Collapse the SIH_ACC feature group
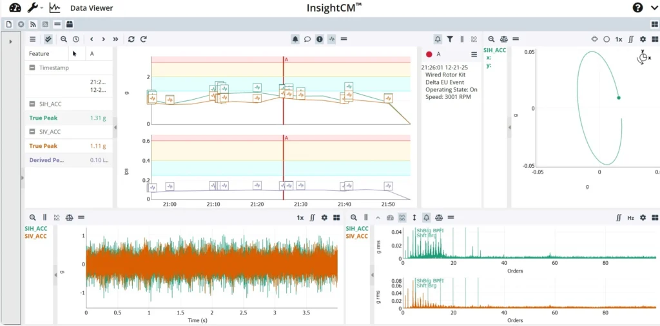Viewport: 660px width, 326px height. (32, 104)
